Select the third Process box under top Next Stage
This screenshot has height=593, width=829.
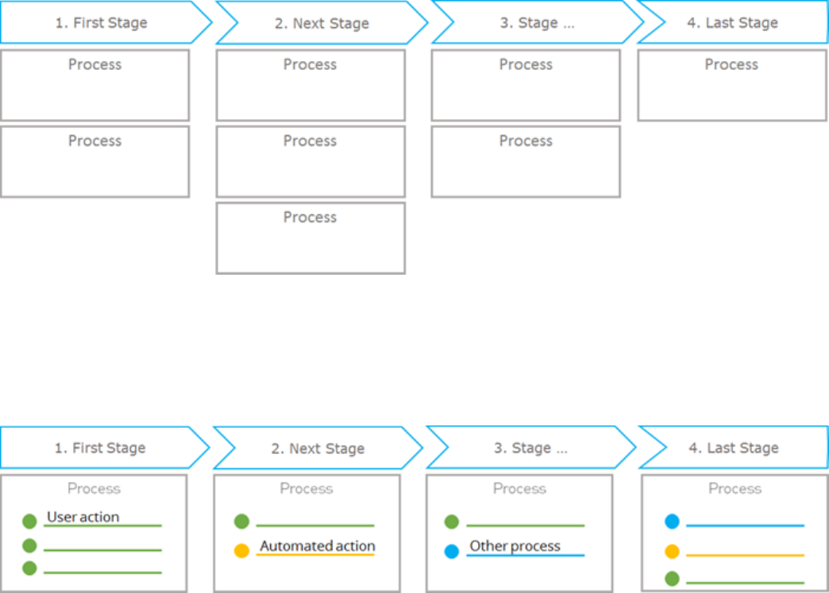310,237
